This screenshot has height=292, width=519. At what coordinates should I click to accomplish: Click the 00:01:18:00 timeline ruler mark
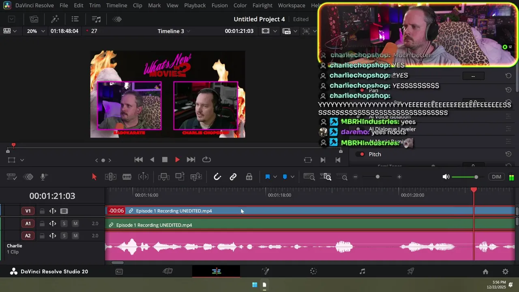coord(279,195)
